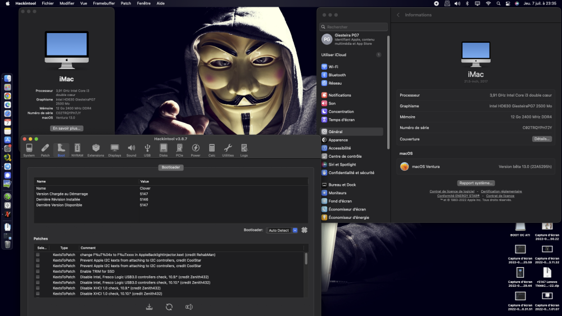Select the Boot tab in Hackintool
Viewport: 562px width, 316px height.
[x=61, y=150]
